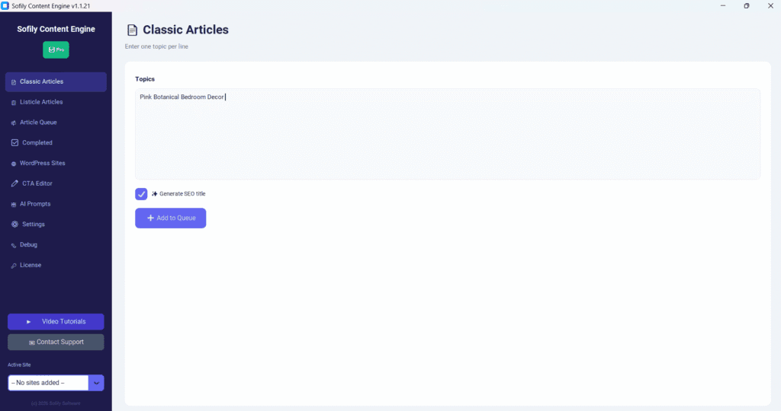Close the Sofily Content Engine window
The image size is (781, 411).
[x=770, y=6]
